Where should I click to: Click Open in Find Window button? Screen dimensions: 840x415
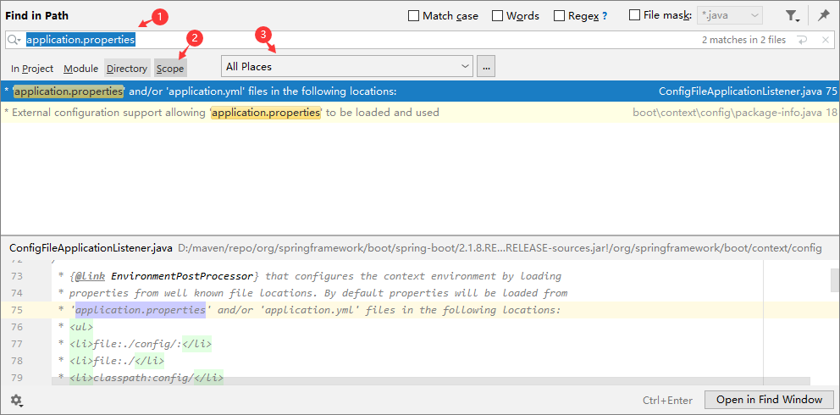(769, 400)
